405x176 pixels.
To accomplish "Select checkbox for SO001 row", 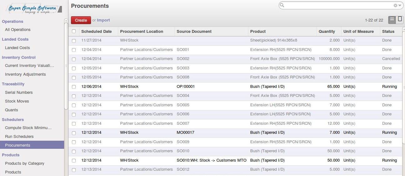I will pyautogui.click(x=74, y=50).
